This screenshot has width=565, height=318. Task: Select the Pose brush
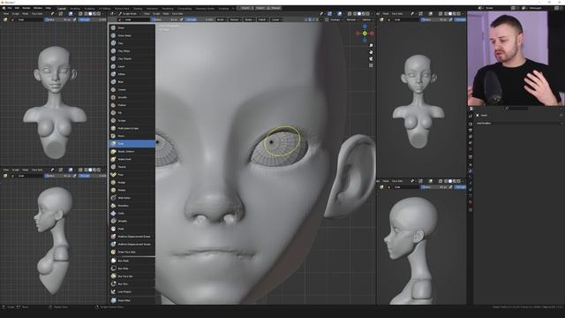click(x=132, y=175)
